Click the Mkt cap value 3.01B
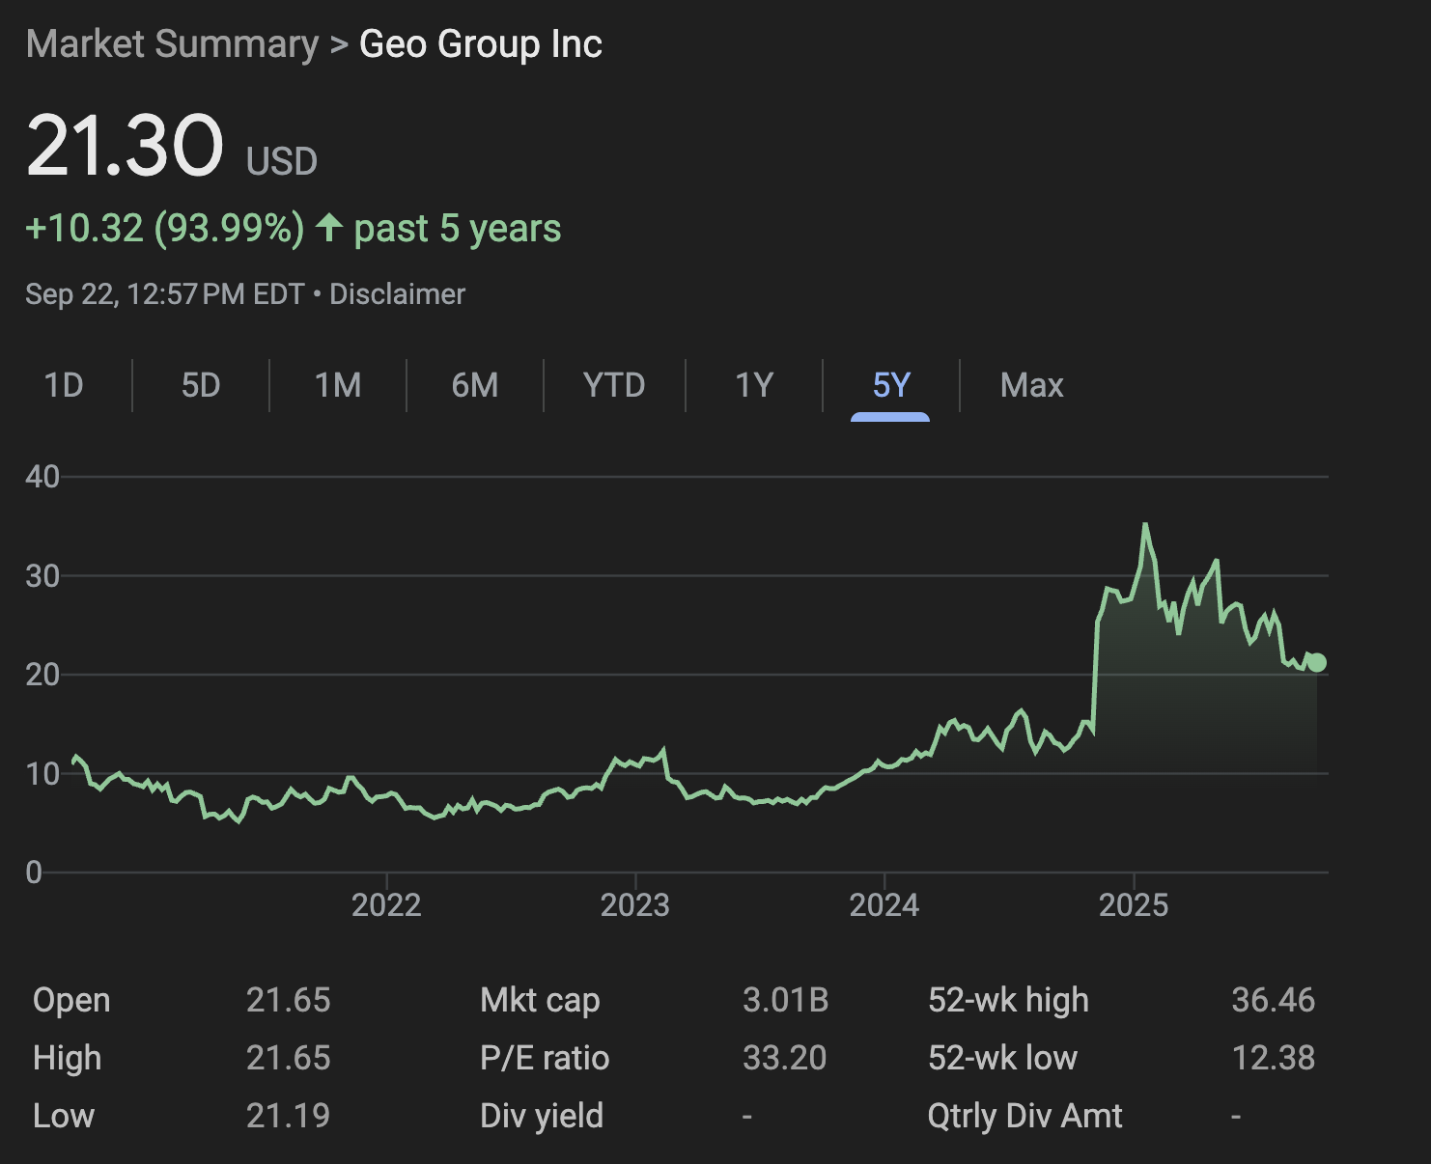The height and width of the screenshot is (1164, 1431). tap(786, 1000)
